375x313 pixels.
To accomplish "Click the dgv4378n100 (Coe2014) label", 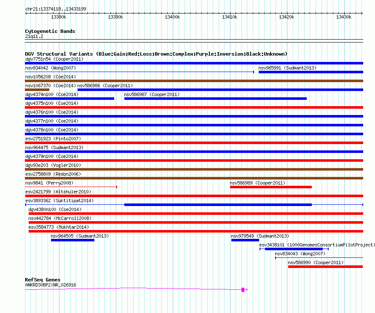I will point(52,130).
